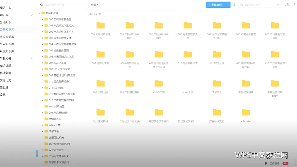Open the tesDDDDD folder in grid
The height and width of the screenshot is (167, 297).
tap(159, 83)
